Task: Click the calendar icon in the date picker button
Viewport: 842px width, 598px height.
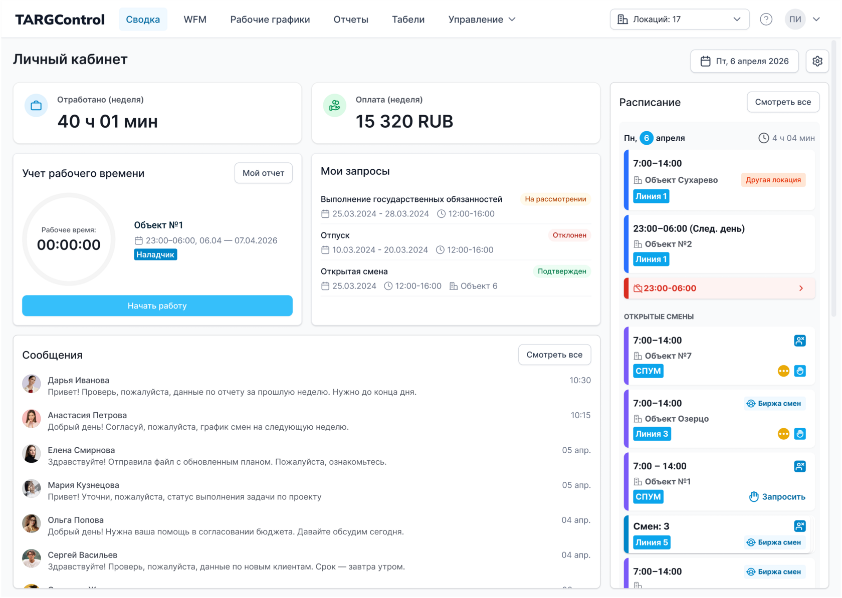Action: click(705, 61)
